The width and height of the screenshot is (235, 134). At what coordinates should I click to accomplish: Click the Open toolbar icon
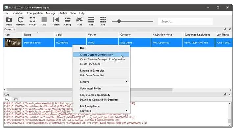(x=9, y=21)
